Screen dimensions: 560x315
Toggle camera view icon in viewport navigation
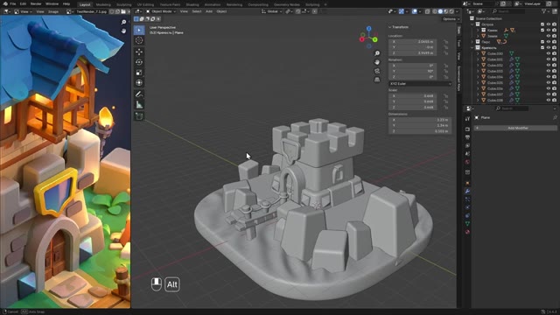pos(377,71)
